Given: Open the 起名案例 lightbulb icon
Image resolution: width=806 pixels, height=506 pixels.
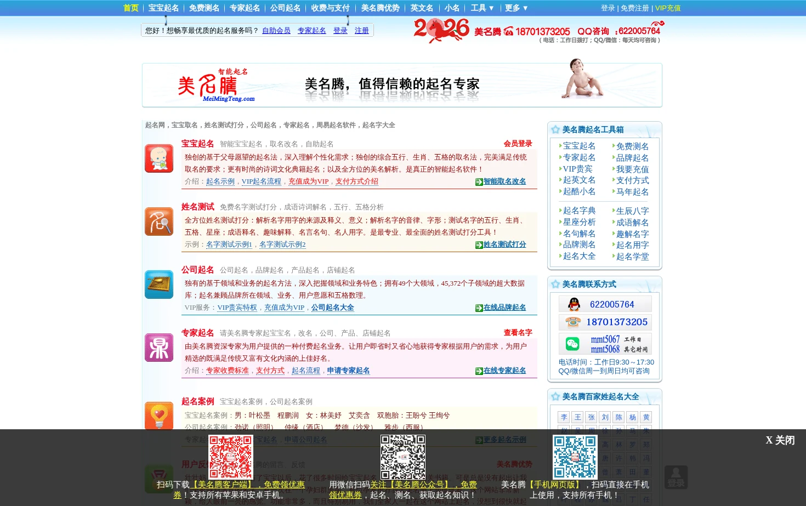Looking at the screenshot, I should click(159, 416).
